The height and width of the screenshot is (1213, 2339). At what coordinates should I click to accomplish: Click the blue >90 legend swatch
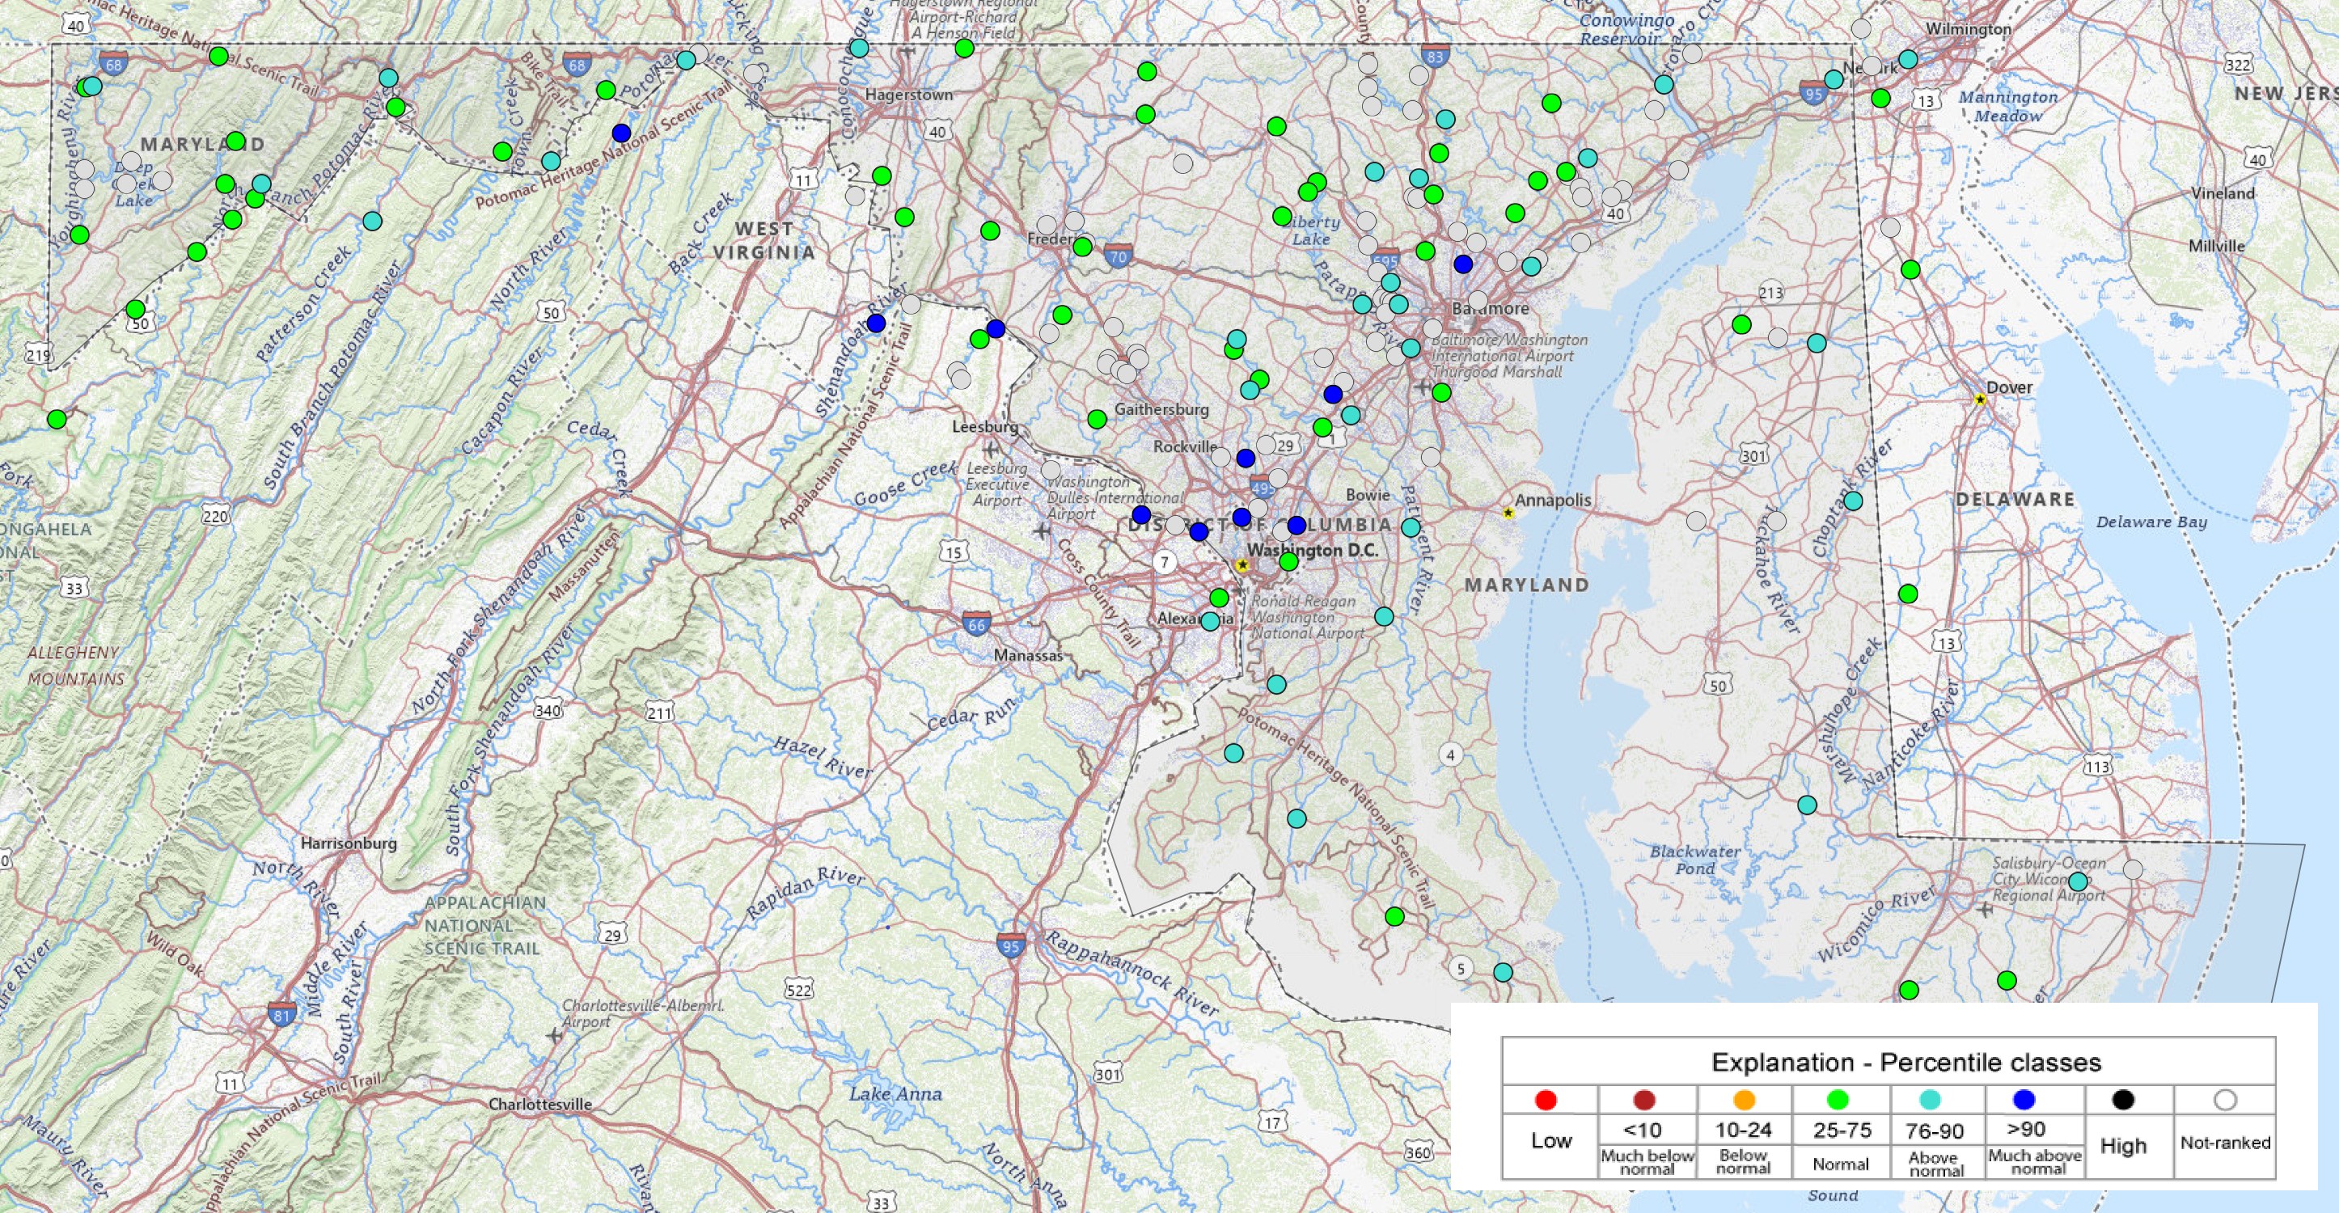click(x=2024, y=1101)
